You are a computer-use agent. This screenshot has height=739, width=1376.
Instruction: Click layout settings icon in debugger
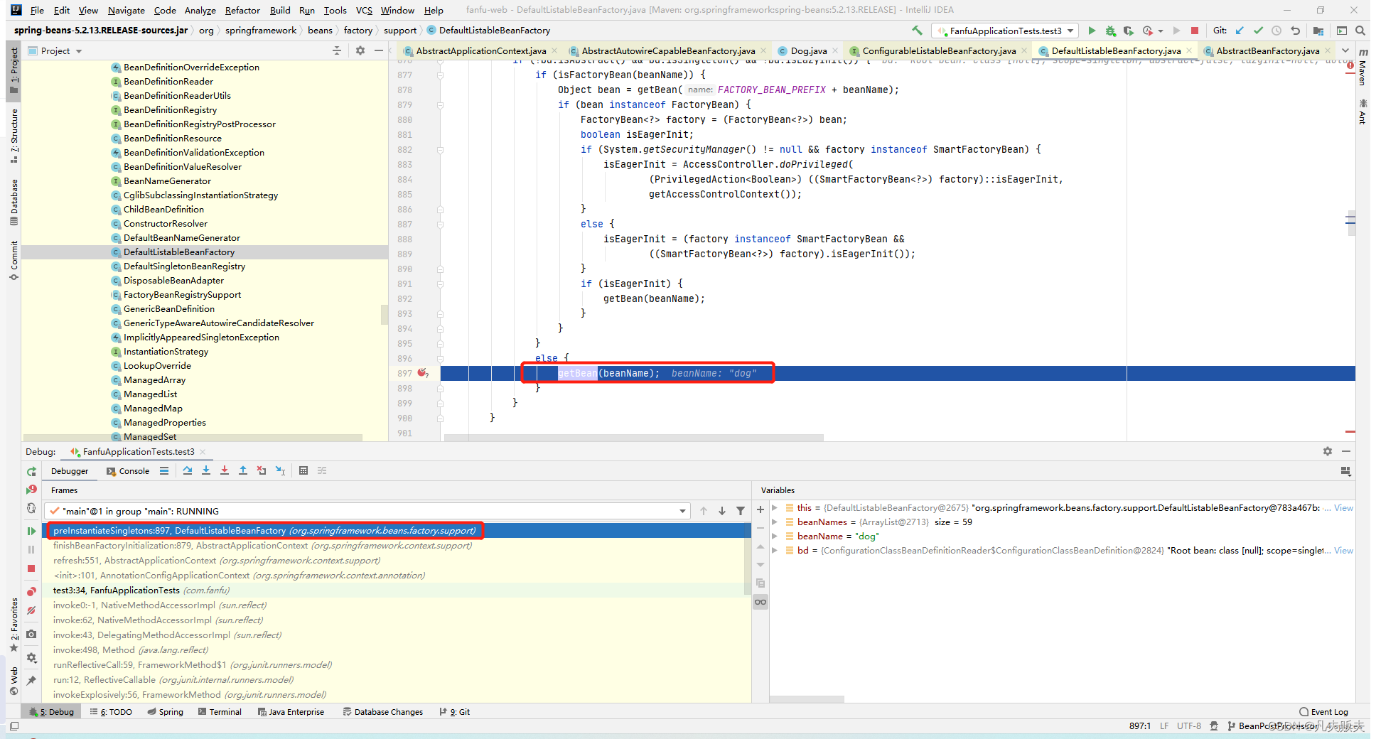[1345, 471]
